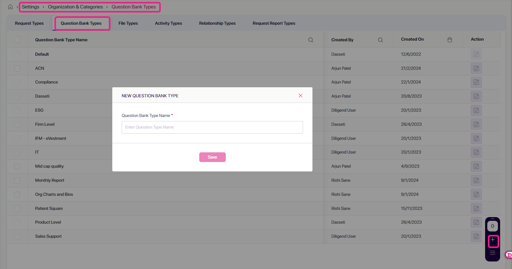Edit the Sales Support row

coord(476,236)
